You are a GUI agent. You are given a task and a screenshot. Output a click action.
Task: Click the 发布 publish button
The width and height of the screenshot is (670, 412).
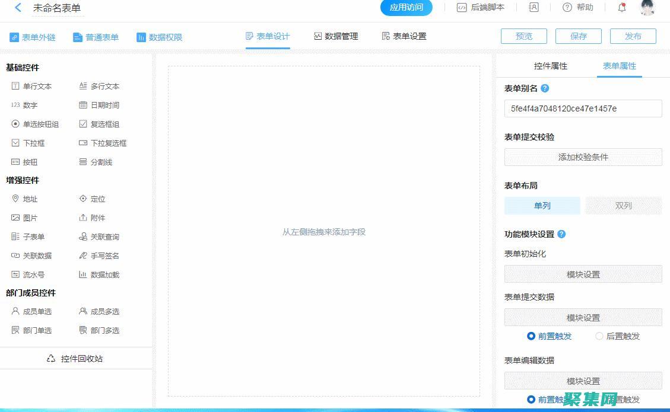coord(633,36)
